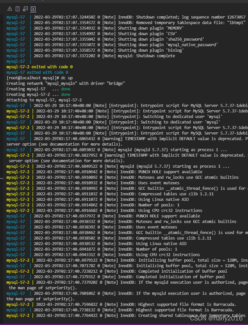
Task: Open the Output panel icon
Action: click(18, 9)
